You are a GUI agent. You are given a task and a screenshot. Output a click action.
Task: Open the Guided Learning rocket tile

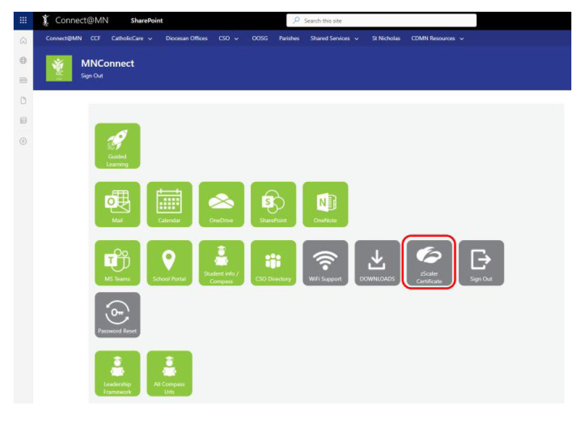[117, 145]
